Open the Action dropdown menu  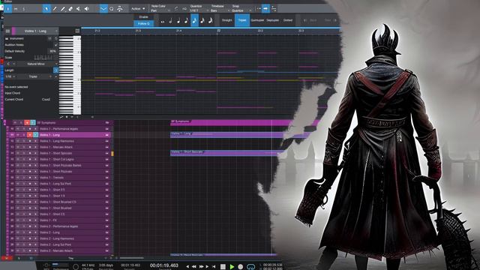pos(138,9)
